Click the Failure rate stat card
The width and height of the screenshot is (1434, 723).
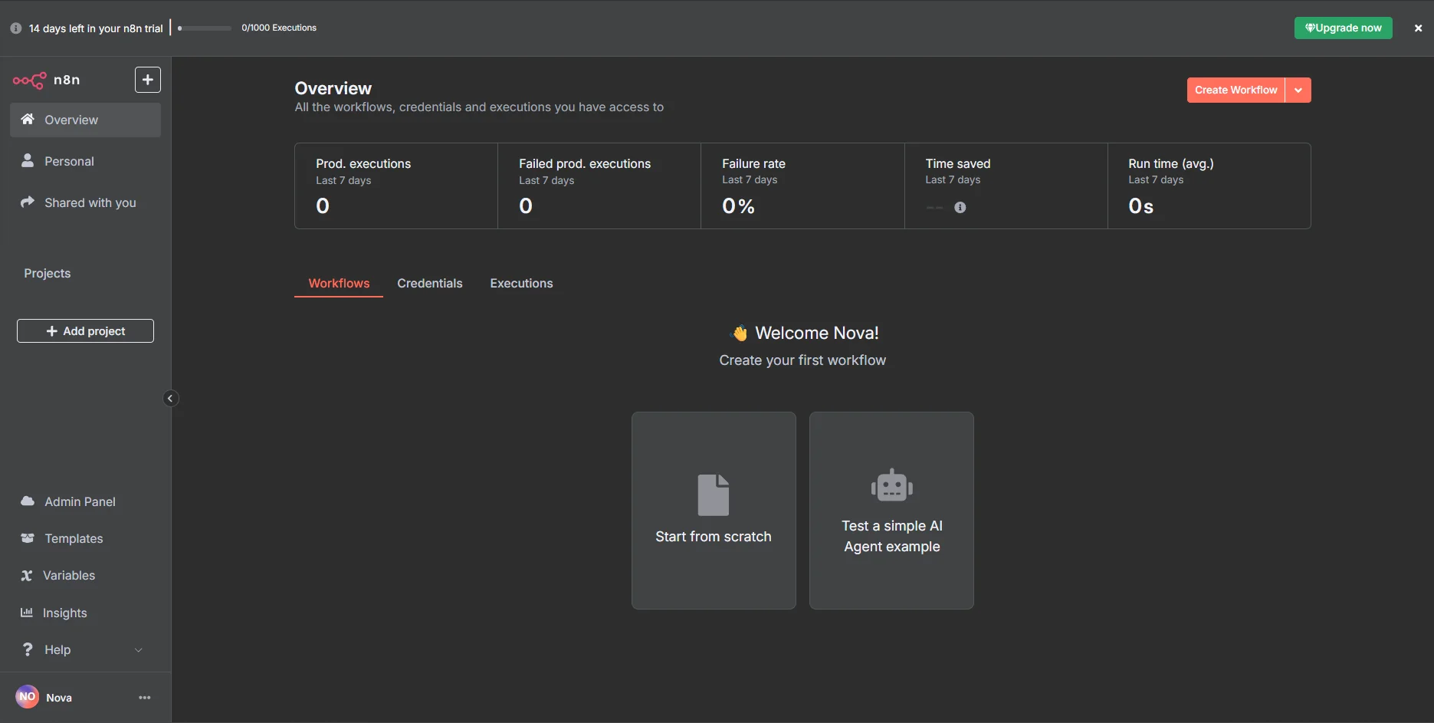[x=802, y=186]
